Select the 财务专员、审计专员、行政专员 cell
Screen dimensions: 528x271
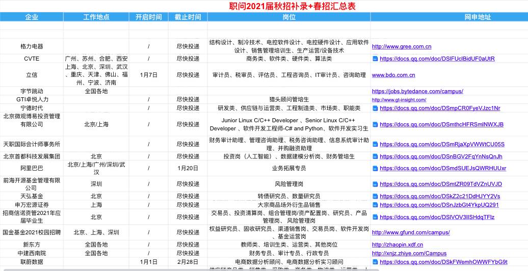[289, 253]
